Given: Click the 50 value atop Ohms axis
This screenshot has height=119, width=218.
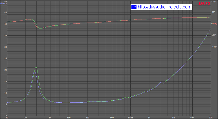Looking at the screenshot, I should [x=6, y=1].
